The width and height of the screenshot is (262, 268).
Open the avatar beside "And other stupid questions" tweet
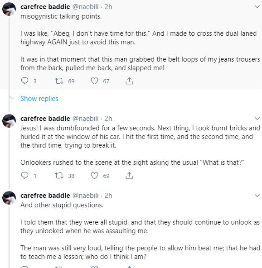point(9,198)
